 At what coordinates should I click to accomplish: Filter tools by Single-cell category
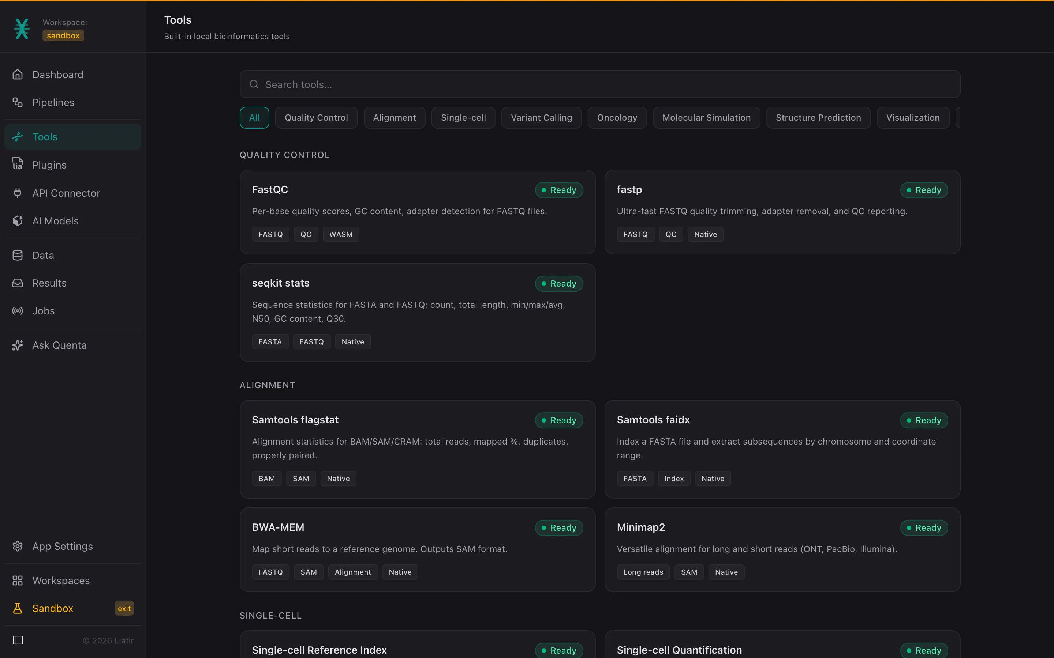point(463,117)
